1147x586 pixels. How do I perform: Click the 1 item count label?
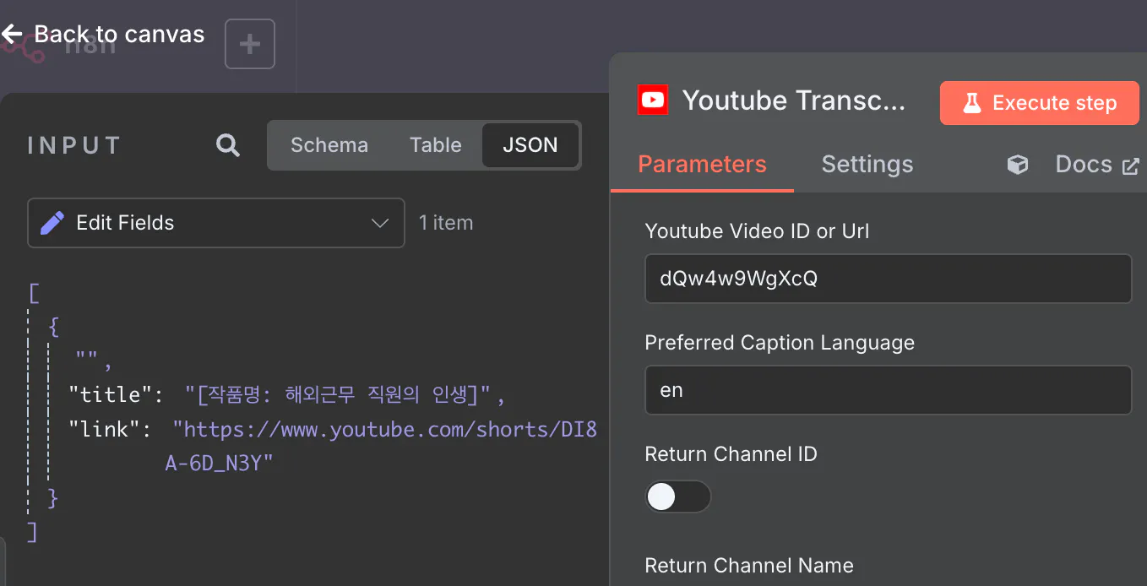coord(446,223)
